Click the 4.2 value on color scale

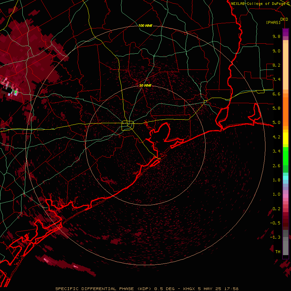[276, 137]
